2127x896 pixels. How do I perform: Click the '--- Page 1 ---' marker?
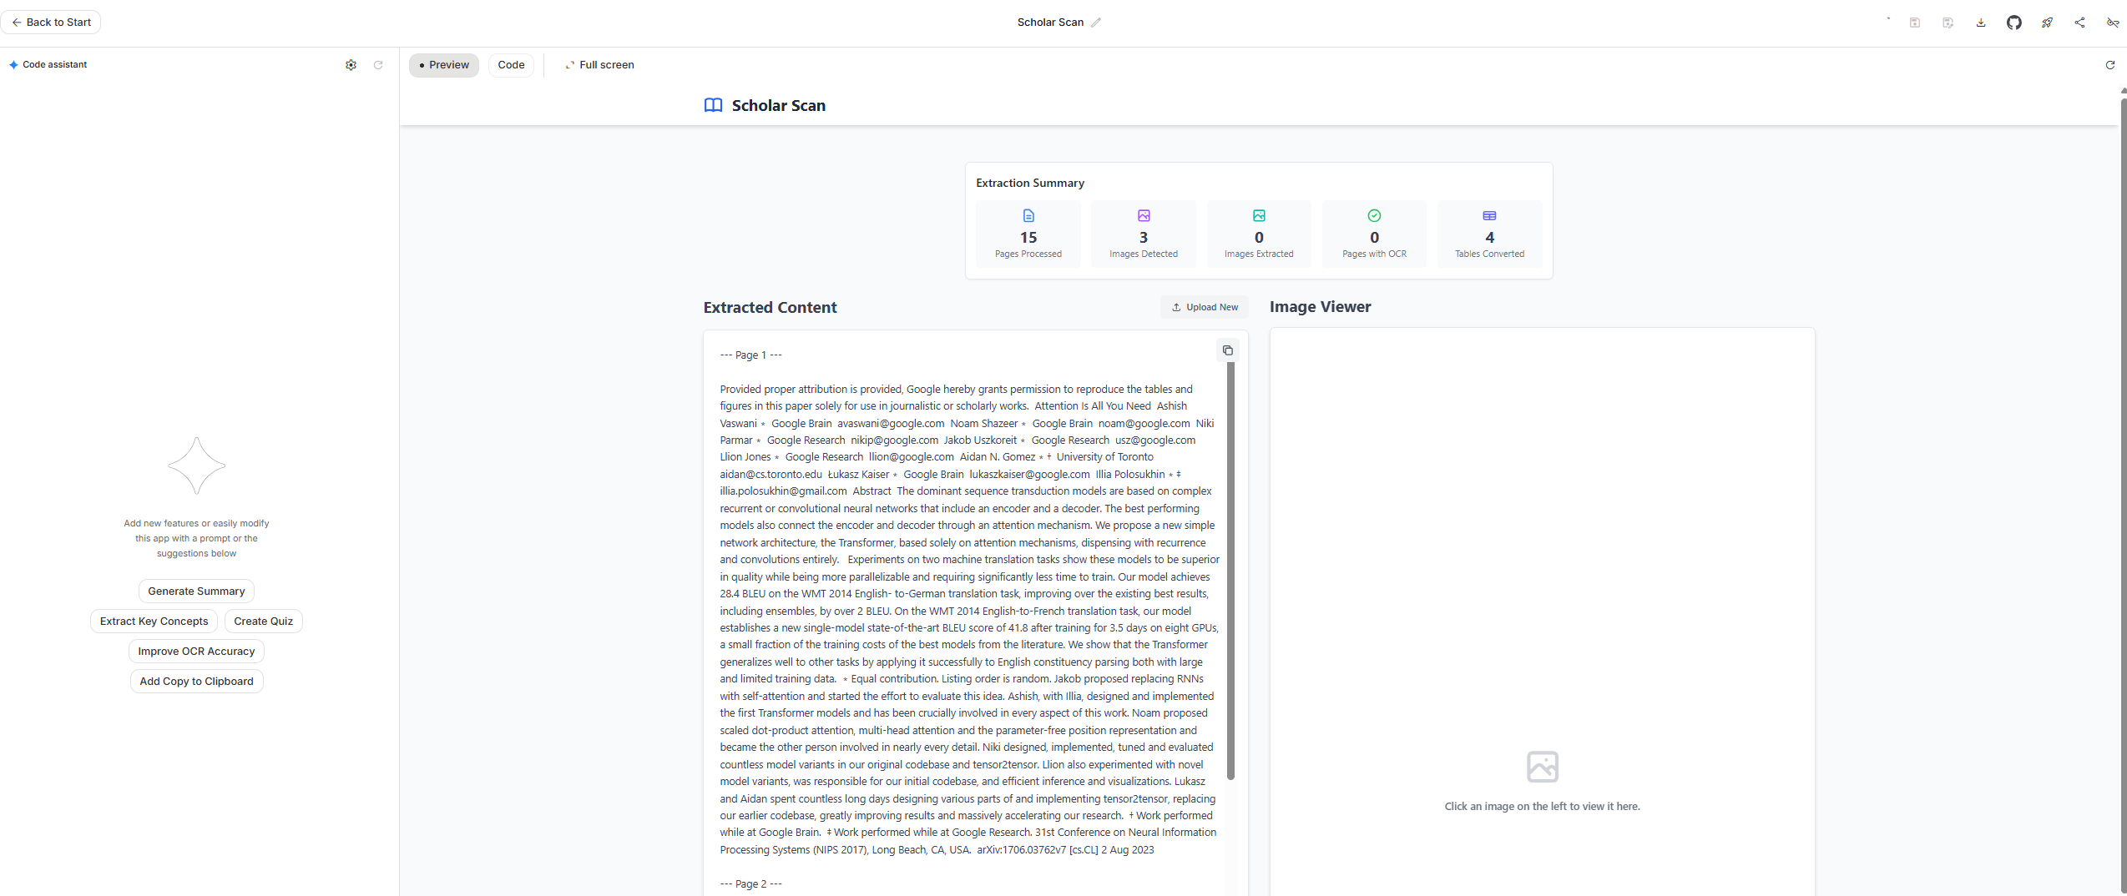pos(751,355)
